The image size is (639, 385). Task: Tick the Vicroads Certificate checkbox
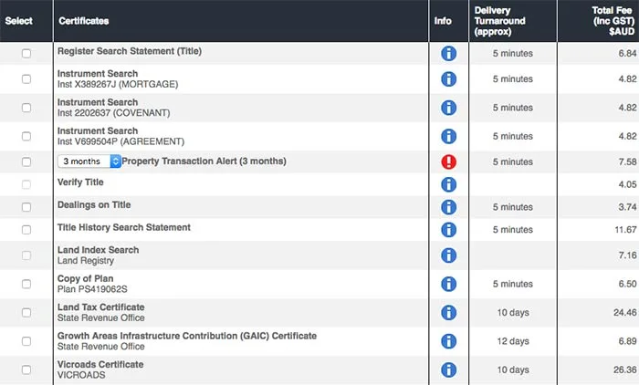(26, 369)
